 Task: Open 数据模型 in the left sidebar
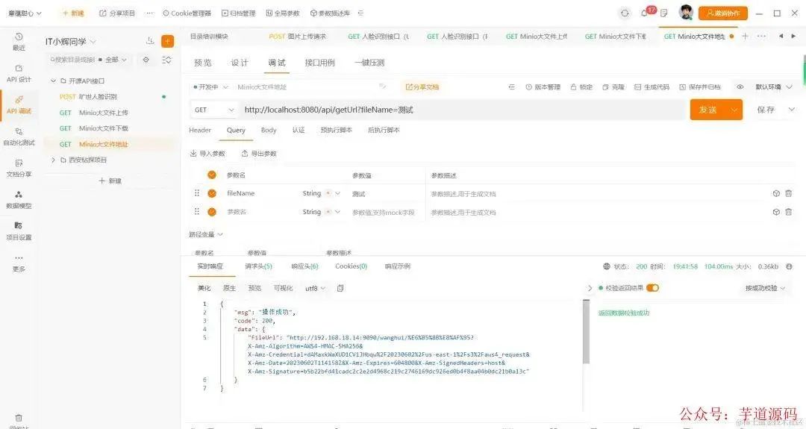coord(19,199)
